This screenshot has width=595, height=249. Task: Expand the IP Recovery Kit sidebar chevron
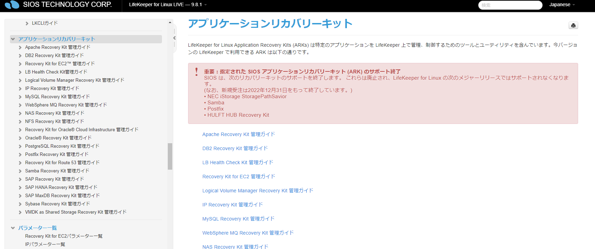click(20, 89)
